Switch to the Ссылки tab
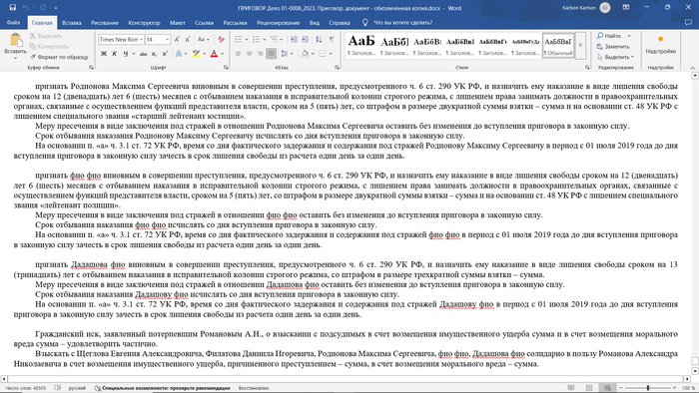Image resolution: width=699 pixels, height=393 pixels. 204,22
